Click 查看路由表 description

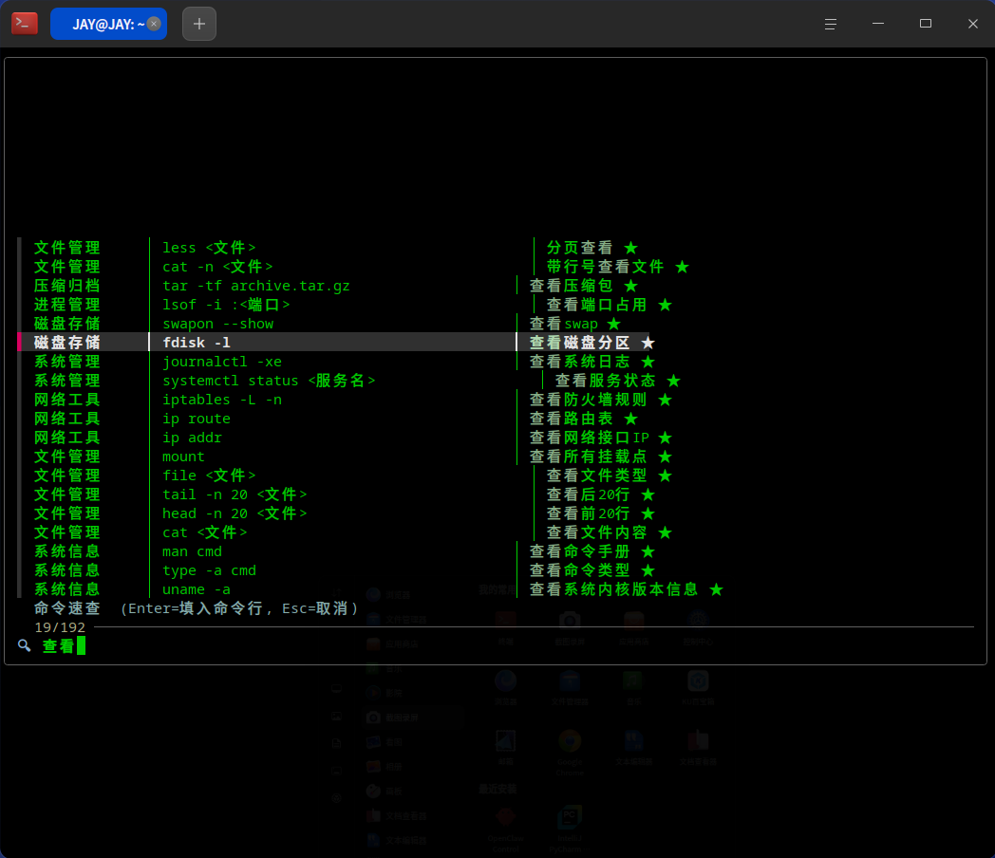pos(572,419)
